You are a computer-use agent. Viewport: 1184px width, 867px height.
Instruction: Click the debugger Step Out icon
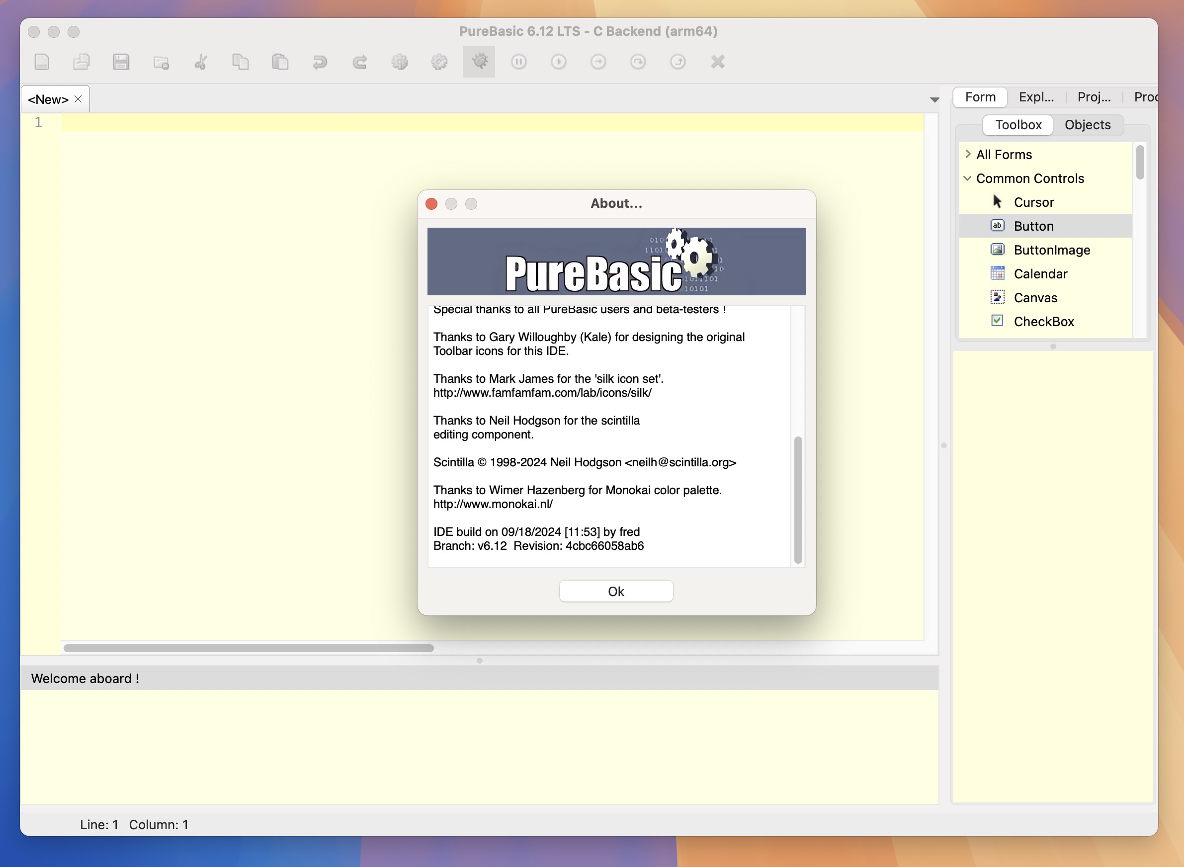tap(678, 62)
